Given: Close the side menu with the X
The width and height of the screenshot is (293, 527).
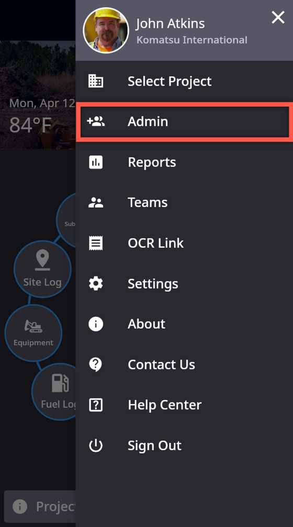Looking at the screenshot, I should tap(278, 17).
